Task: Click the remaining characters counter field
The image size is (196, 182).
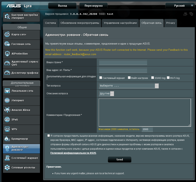Action: (x=147, y=129)
